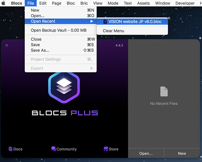Select Open Backup Vault menu item
This screenshot has width=202, height=162.
(x=58, y=30)
